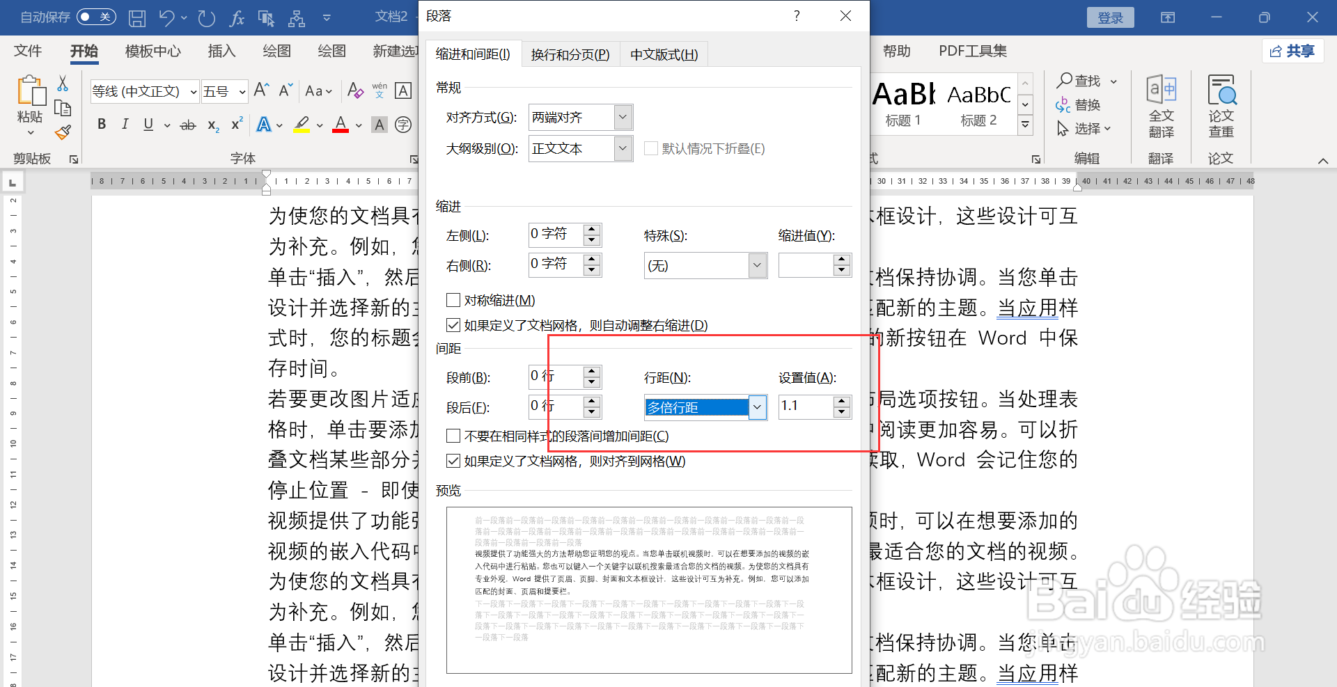Open the font name dropdown 等线

tap(193, 91)
